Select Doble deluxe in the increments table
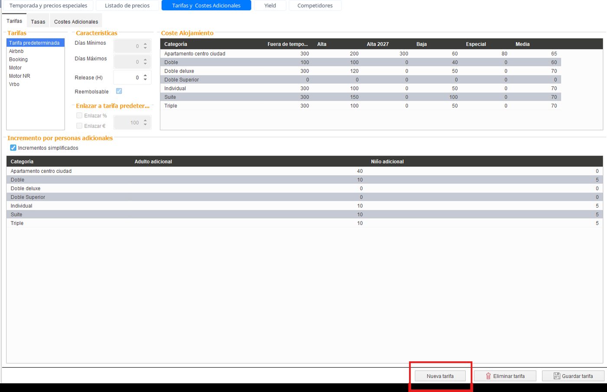The width and height of the screenshot is (607, 392). [304, 188]
